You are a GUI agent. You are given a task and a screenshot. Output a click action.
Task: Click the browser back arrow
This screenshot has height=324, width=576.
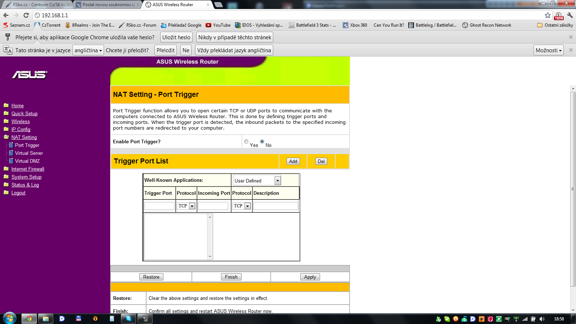6,15
